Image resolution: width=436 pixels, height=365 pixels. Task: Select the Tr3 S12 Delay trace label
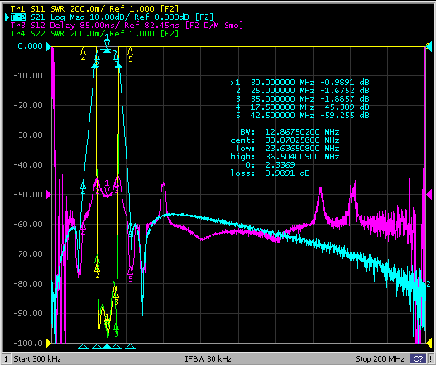[127, 26]
